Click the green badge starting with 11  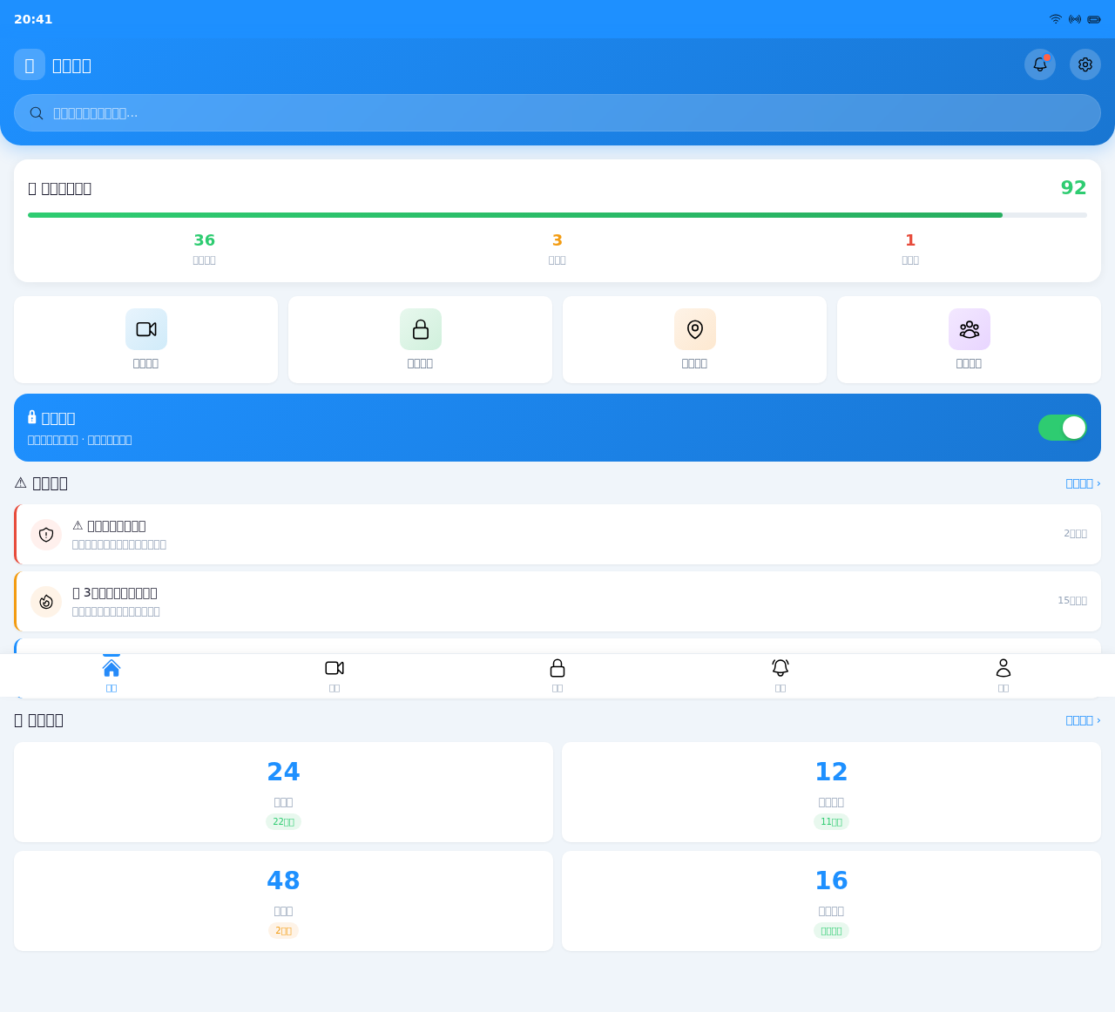pyautogui.click(x=831, y=822)
